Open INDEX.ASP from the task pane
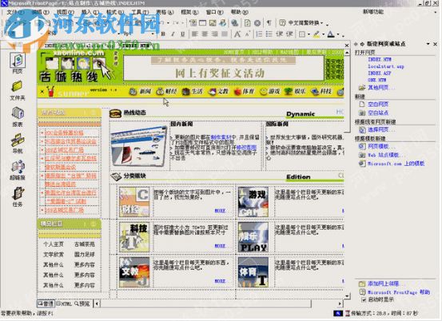Screen dimensions: 442x321 [x=380, y=73]
